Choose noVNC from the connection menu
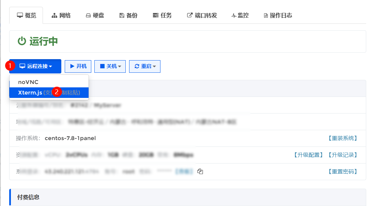 click(49, 82)
